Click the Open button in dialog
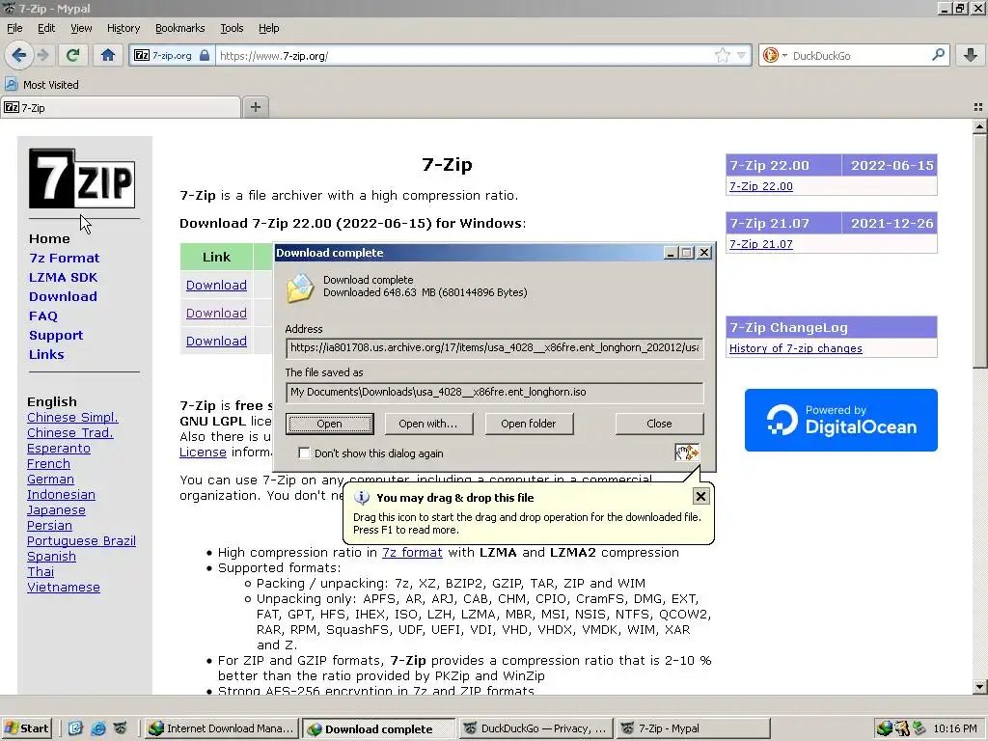This screenshot has width=988, height=741. pos(330,424)
